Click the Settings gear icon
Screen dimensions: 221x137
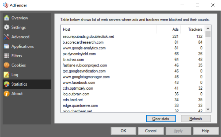click(x=7, y=27)
